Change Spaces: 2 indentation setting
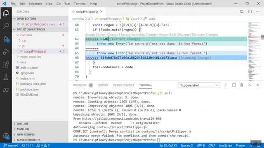The height and width of the screenshot is (148, 264). 186,145
